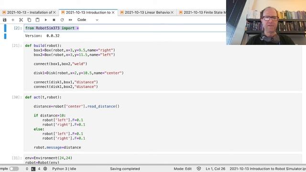This screenshot has height=172, width=306.
Task: Click the presenter webcam video overlay
Action: coord(266,22)
